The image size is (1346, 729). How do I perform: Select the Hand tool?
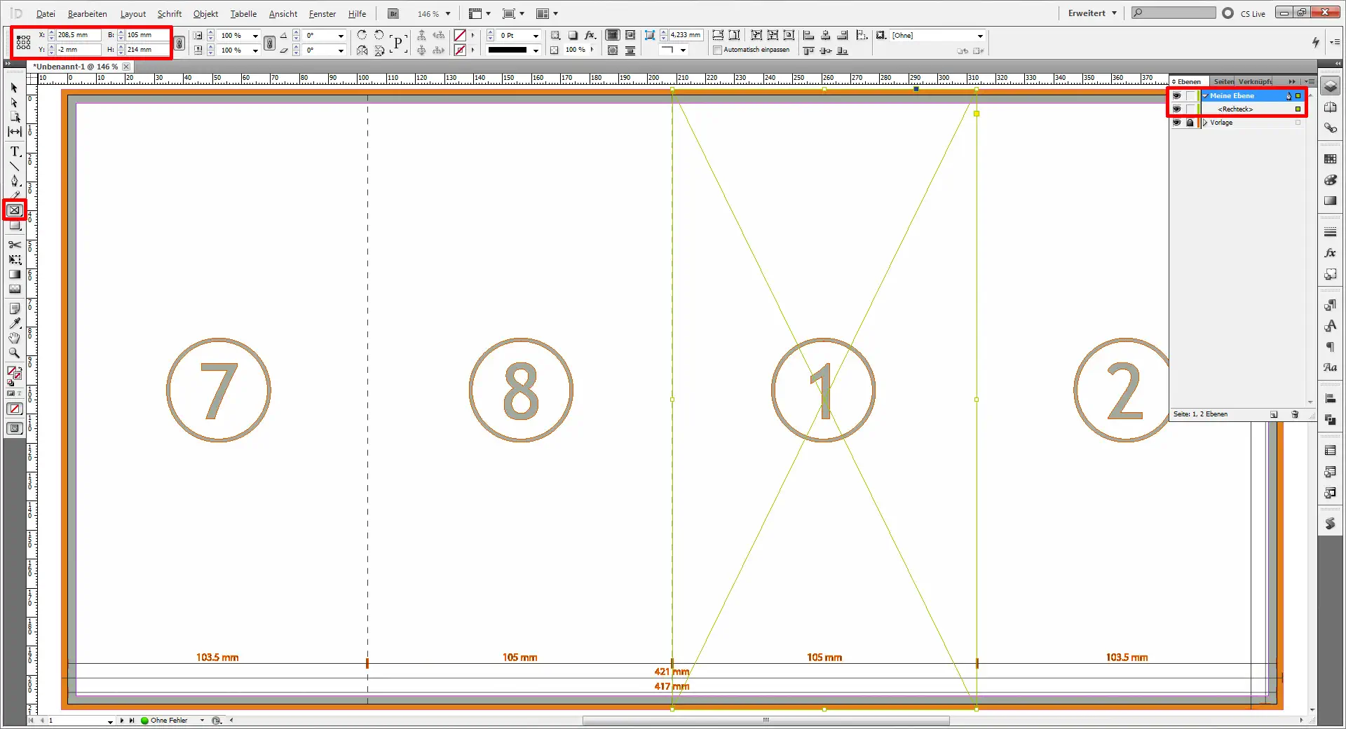(x=14, y=338)
